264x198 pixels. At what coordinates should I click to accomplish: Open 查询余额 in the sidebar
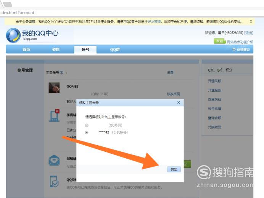[214, 118]
